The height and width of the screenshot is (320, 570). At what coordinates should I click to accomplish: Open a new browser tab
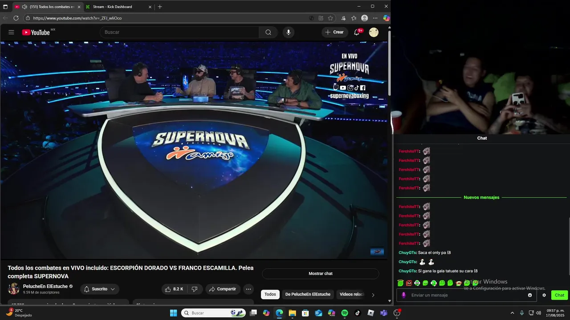(160, 7)
